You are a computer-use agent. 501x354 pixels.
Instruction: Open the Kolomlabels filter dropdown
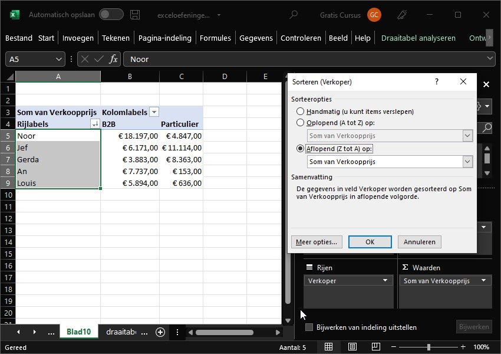(x=154, y=112)
